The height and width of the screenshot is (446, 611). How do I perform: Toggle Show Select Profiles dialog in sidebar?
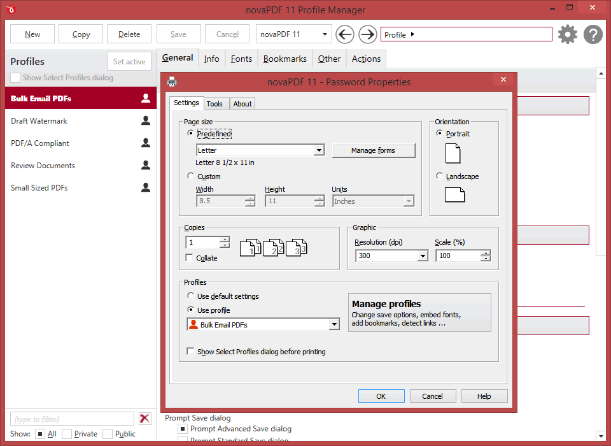coord(15,78)
